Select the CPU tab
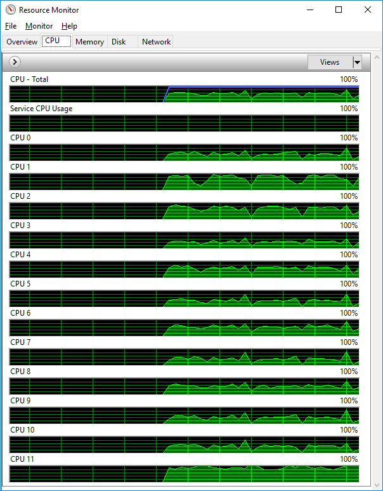This screenshot has height=491, width=383. 56,41
